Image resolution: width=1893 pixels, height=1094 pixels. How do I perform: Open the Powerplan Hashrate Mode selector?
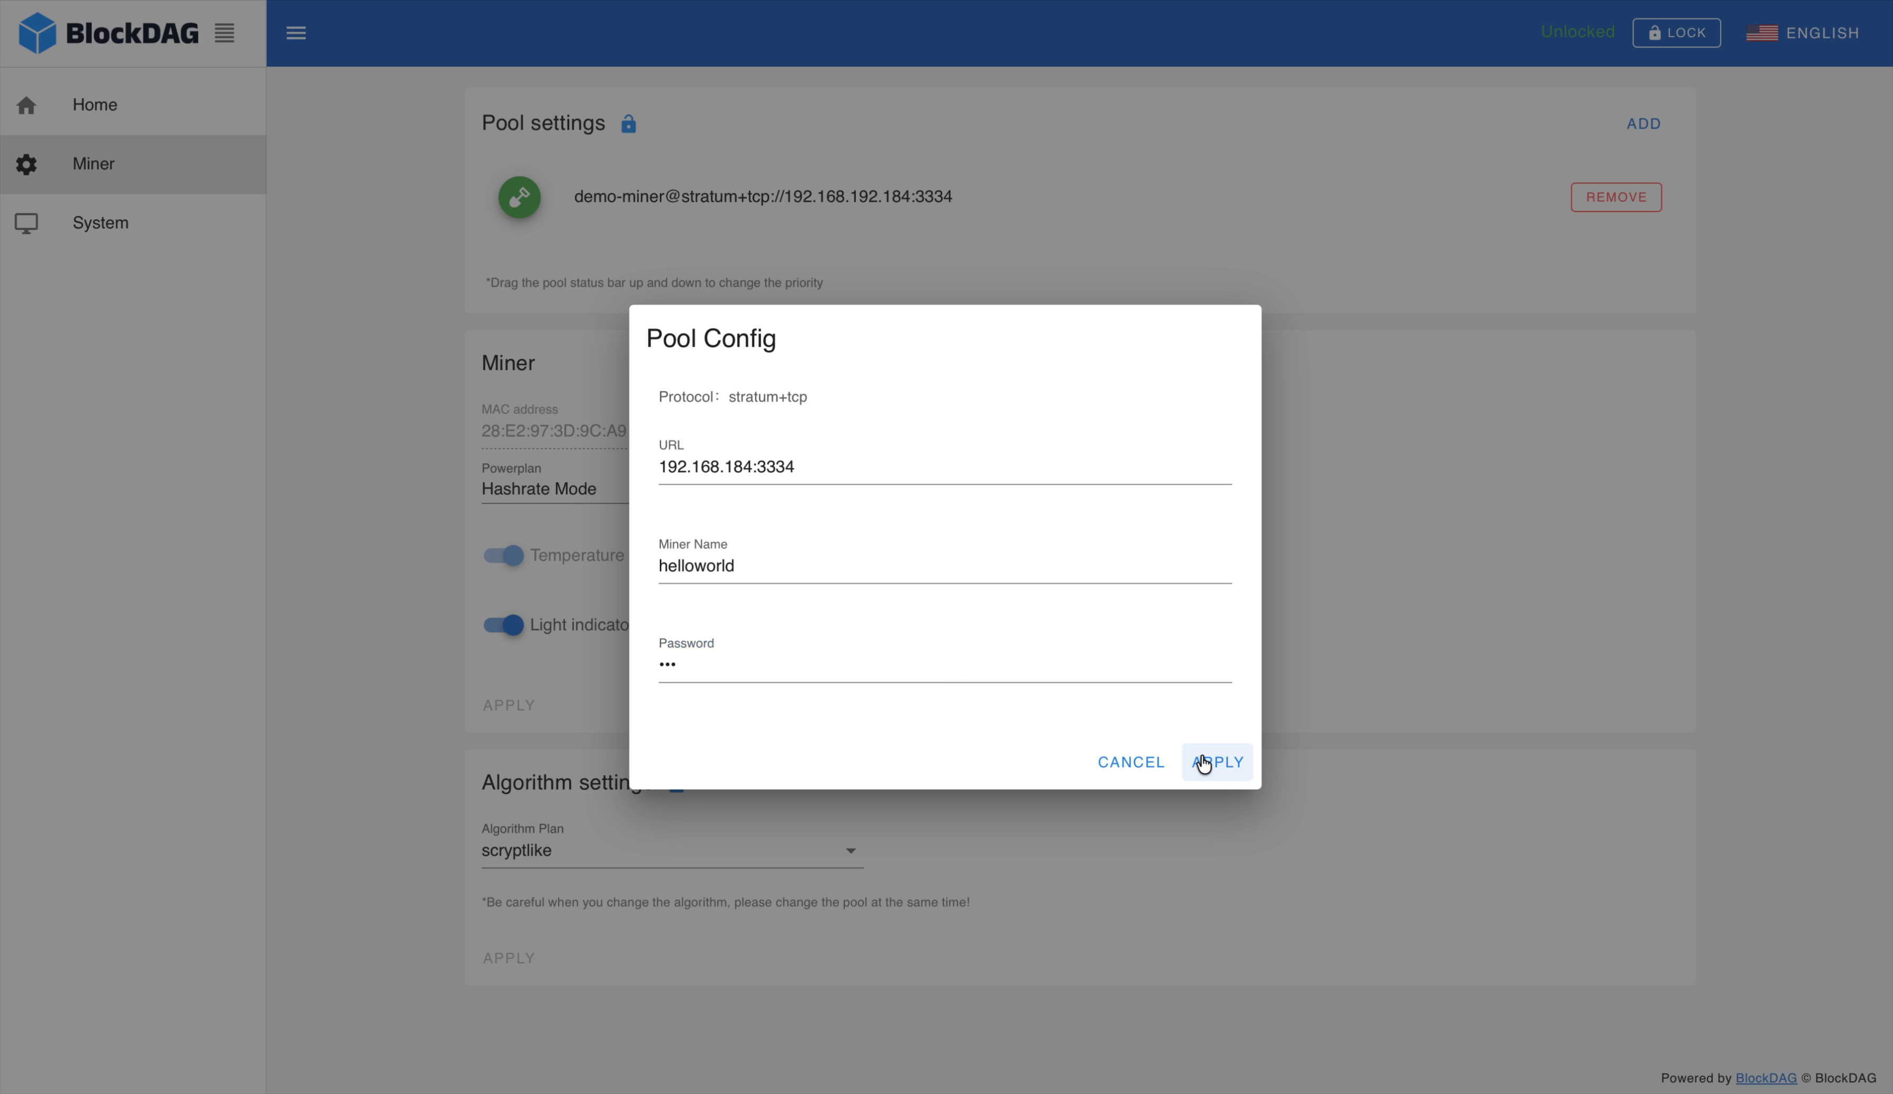click(539, 489)
